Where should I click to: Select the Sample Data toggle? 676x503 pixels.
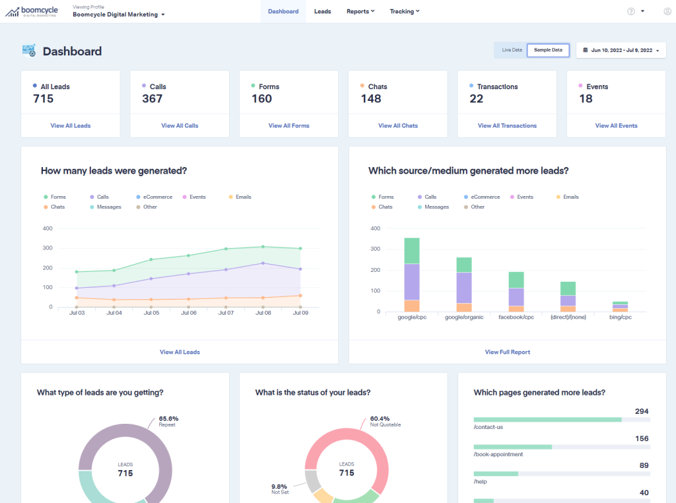tap(548, 50)
